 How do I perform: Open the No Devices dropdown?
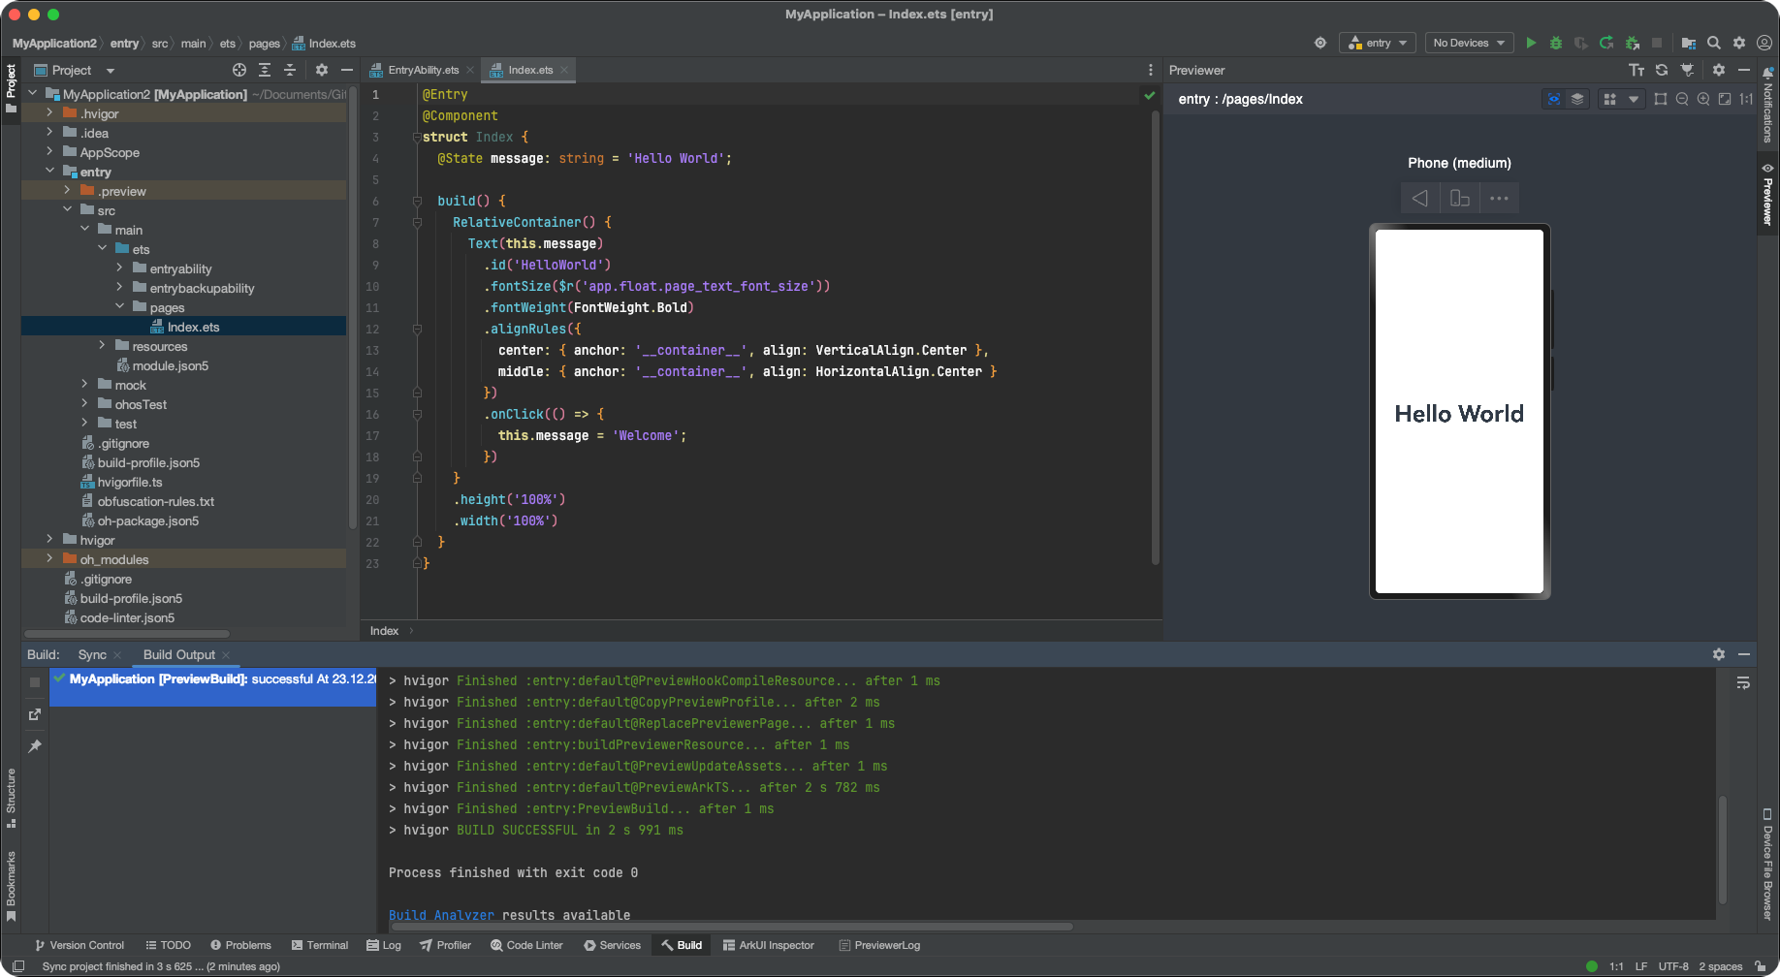[x=1469, y=43]
